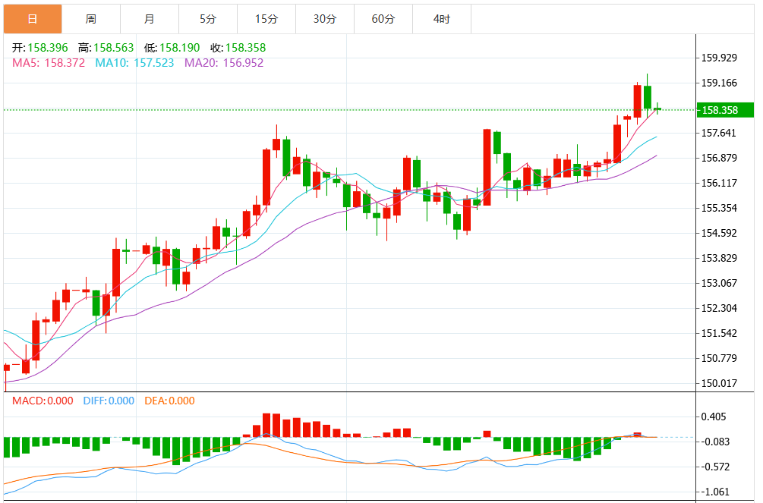Viewport: 763px width, 503px height.
Task: Select the 15分 timeframe tab
Action: pos(266,19)
